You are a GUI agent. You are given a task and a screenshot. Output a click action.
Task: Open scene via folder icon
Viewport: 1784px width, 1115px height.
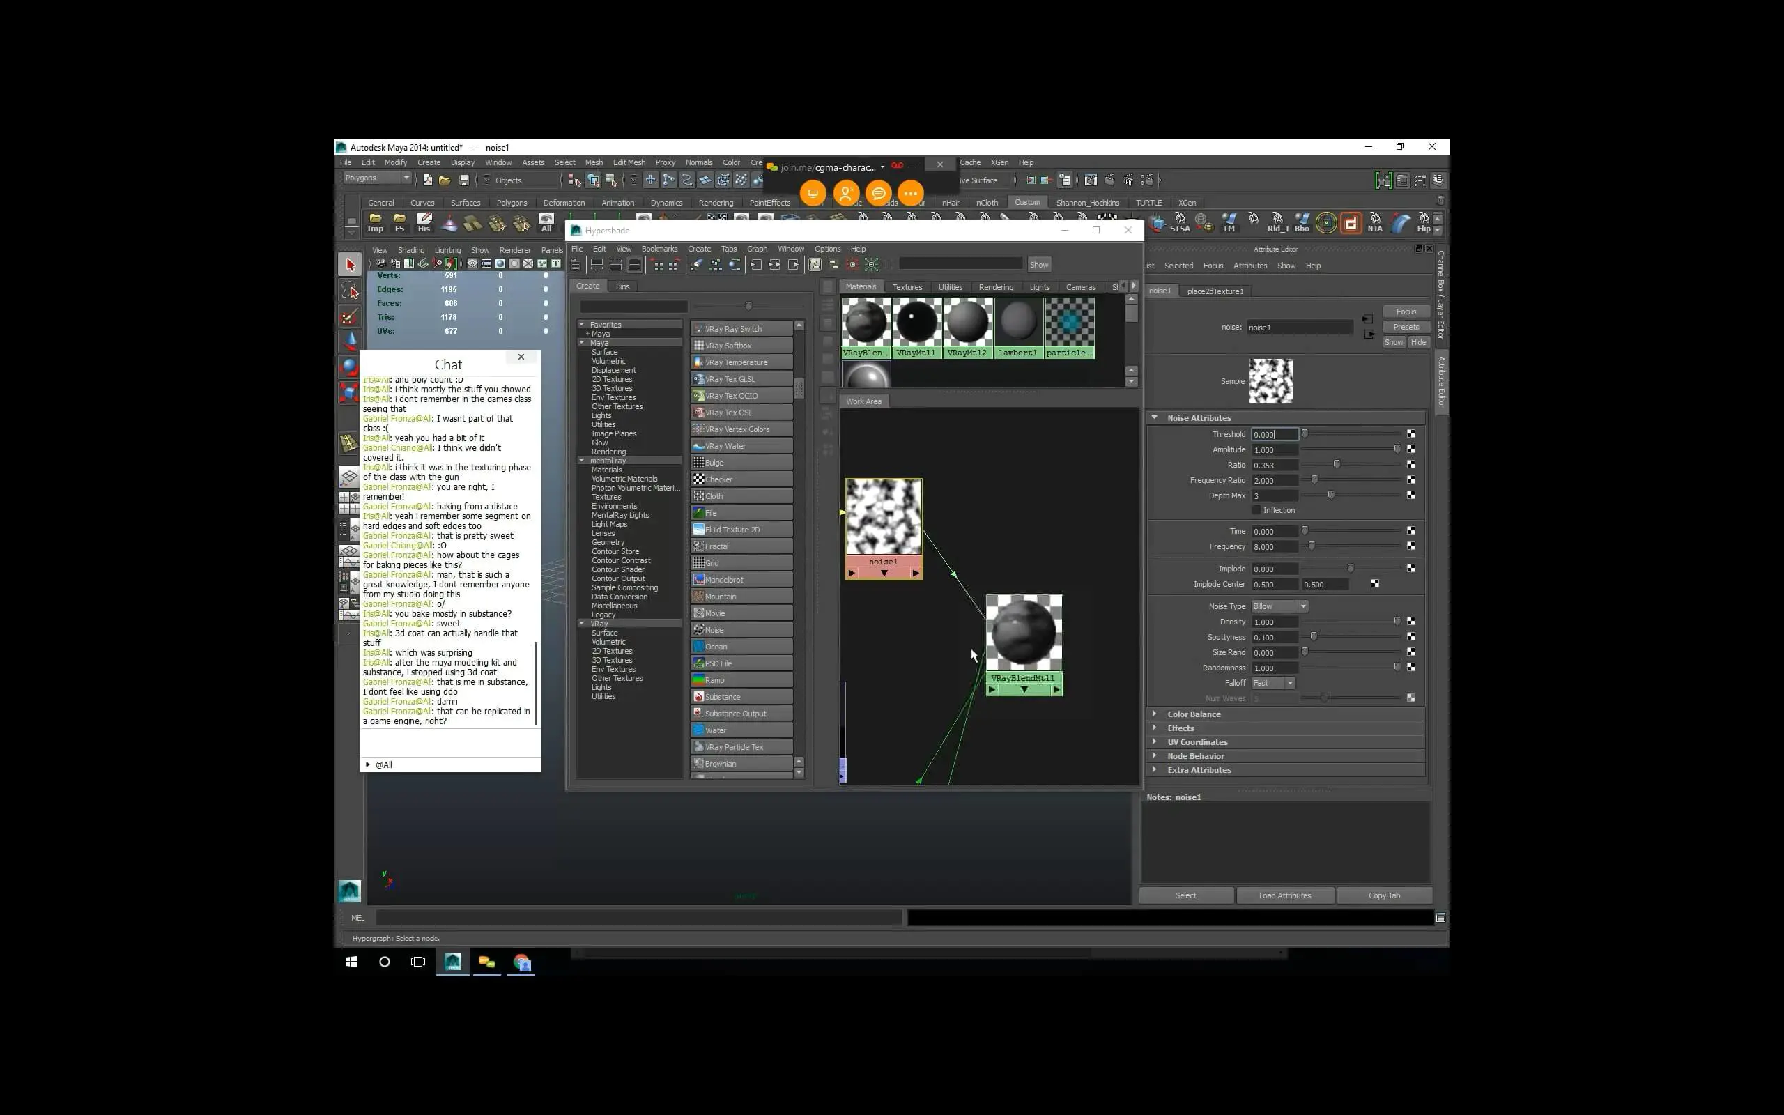[x=445, y=180]
